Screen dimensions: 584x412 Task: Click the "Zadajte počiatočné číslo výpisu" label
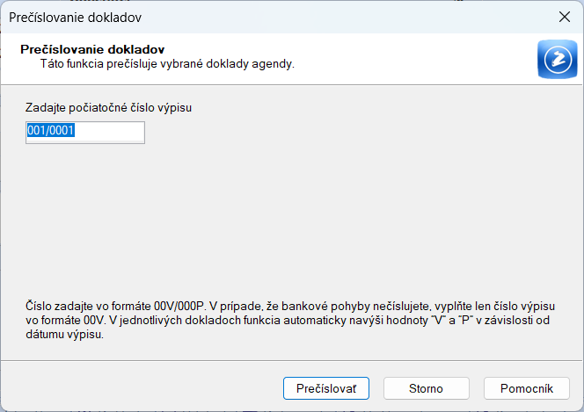coord(110,108)
